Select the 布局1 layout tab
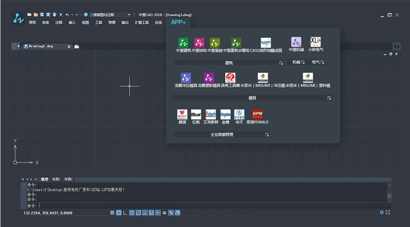Viewport: 410px width, 227px height. [x=56, y=179]
